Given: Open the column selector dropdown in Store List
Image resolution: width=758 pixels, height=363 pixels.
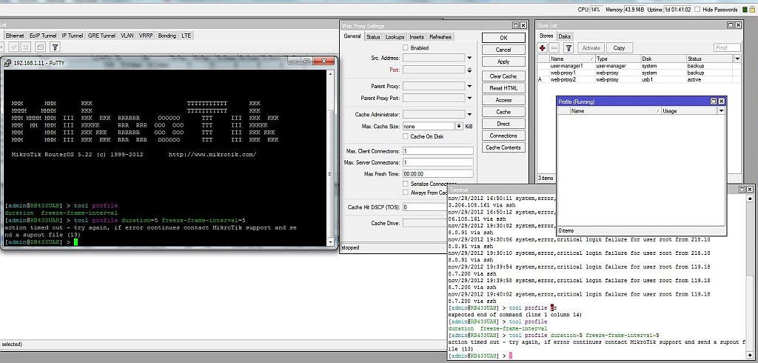Looking at the screenshot, I should 737,59.
